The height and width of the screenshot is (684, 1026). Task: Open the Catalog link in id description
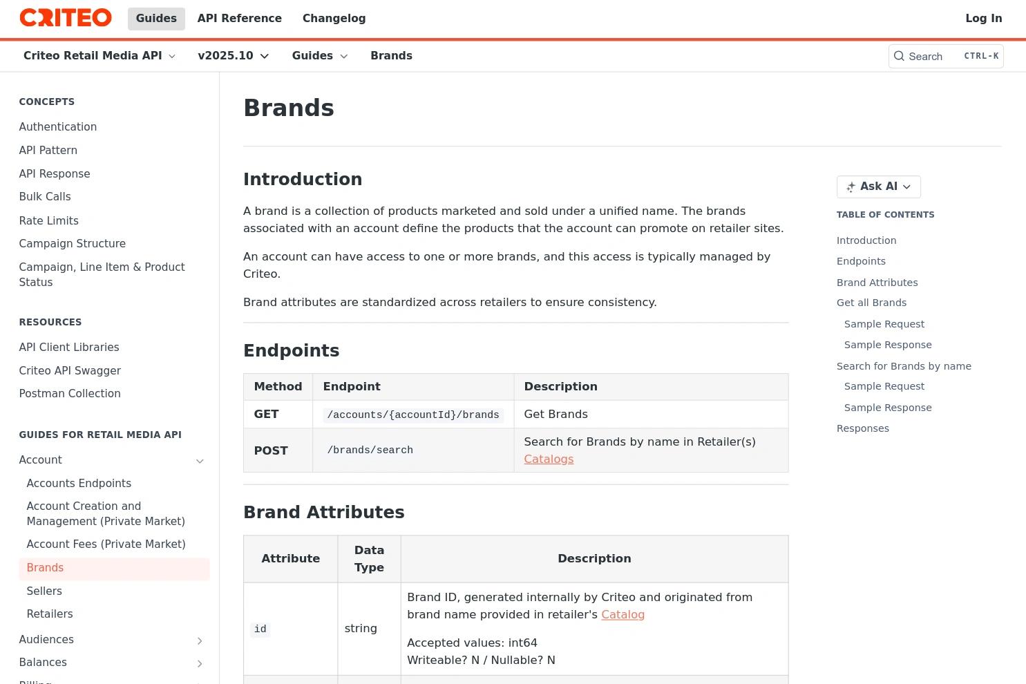click(x=623, y=614)
